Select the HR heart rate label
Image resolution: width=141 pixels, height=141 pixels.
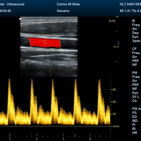click(x=135, y=133)
